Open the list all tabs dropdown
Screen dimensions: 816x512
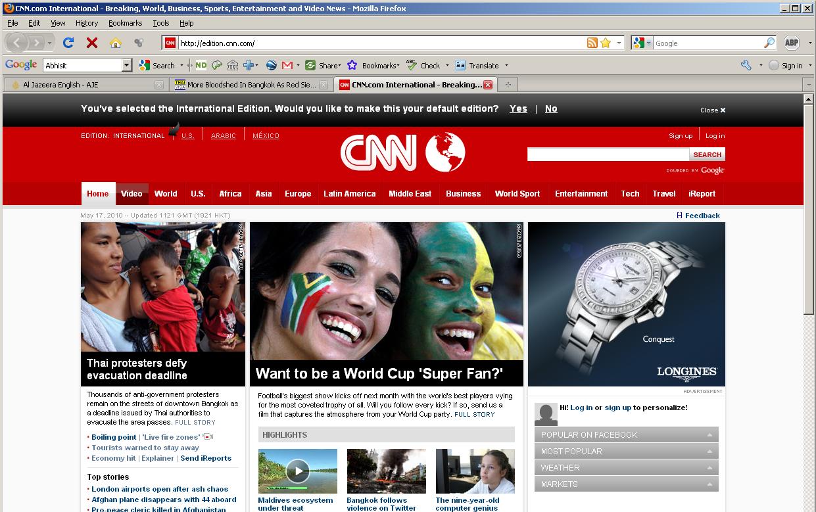[x=809, y=84]
